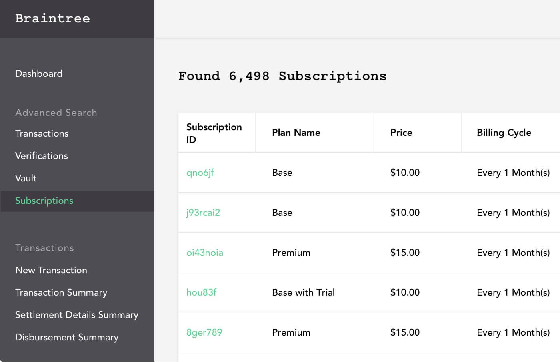The image size is (560, 362).
Task: Start a New Transaction
Action: click(x=51, y=270)
